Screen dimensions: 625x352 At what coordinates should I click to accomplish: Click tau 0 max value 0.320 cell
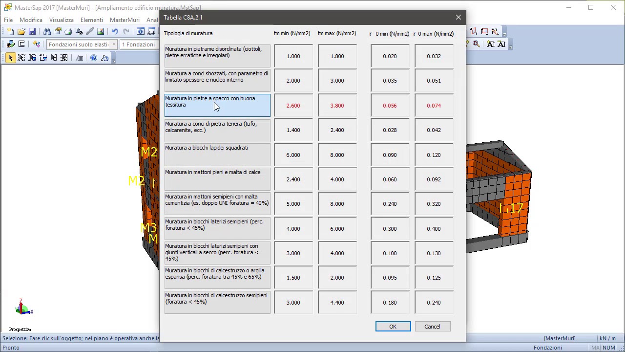(434, 204)
